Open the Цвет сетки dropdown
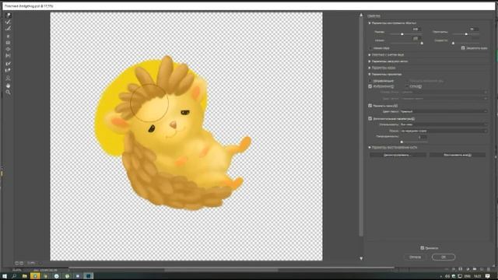Screen dimensions: 498x280 pos(444,99)
